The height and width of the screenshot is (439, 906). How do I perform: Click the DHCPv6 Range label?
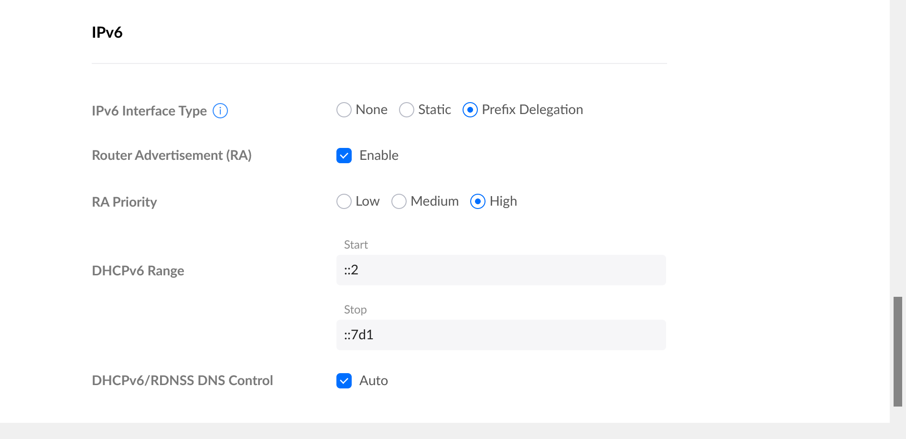click(x=138, y=271)
